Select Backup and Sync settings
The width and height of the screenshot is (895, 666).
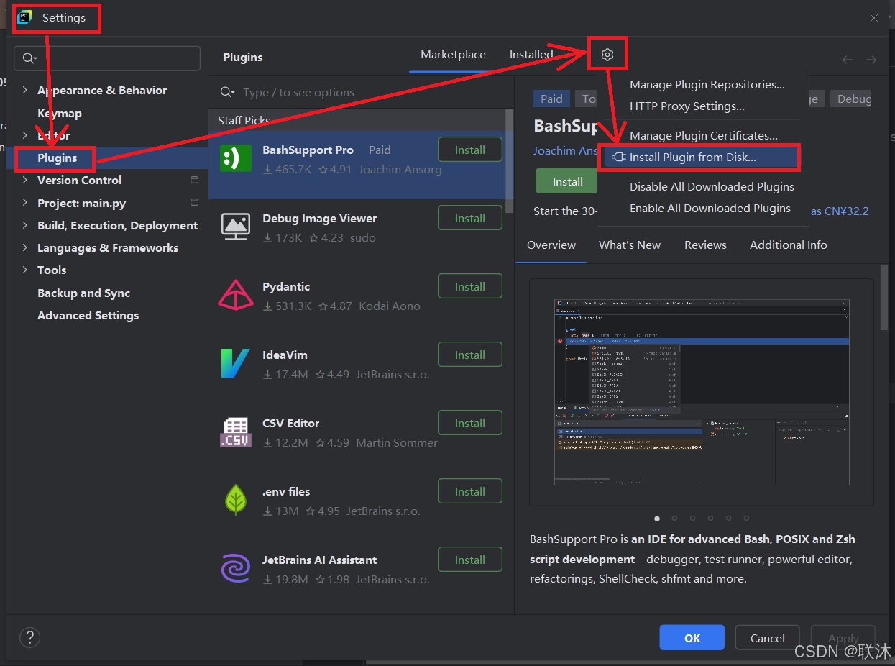tap(83, 293)
